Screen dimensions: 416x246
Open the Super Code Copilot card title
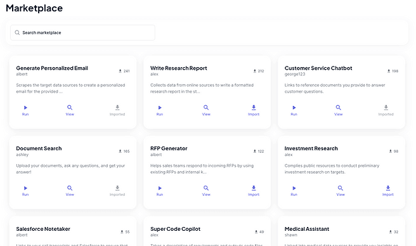click(x=176, y=229)
